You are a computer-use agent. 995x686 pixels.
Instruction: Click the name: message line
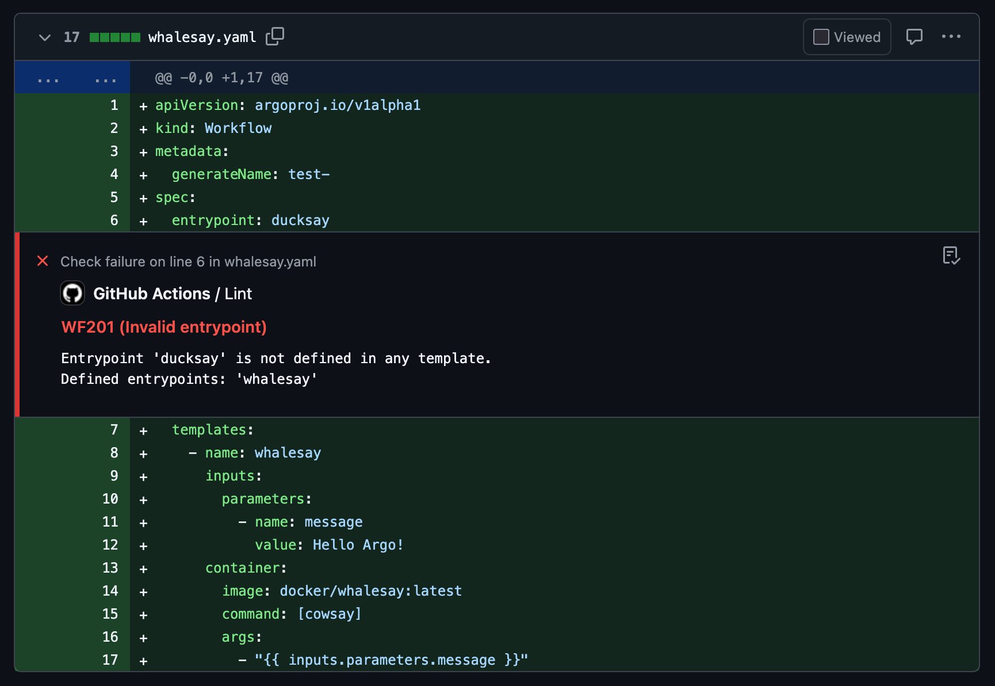pos(554,522)
